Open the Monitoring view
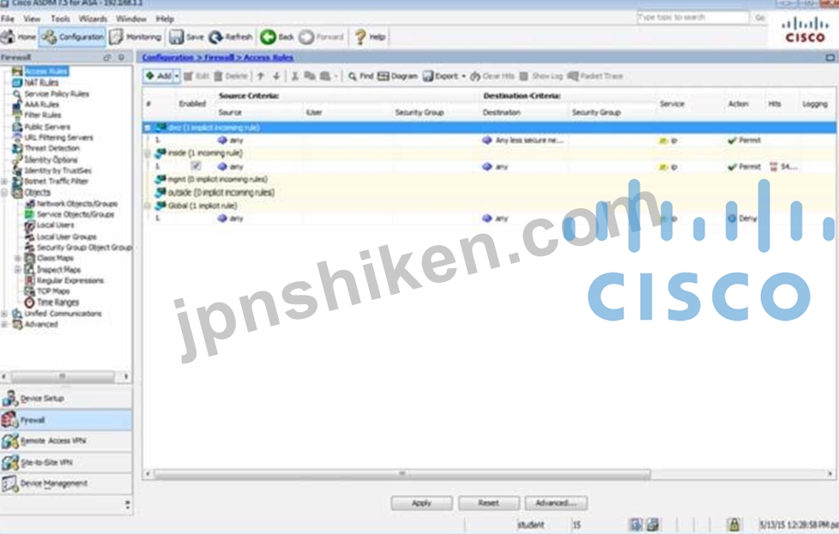The height and width of the screenshot is (534, 839). (136, 37)
